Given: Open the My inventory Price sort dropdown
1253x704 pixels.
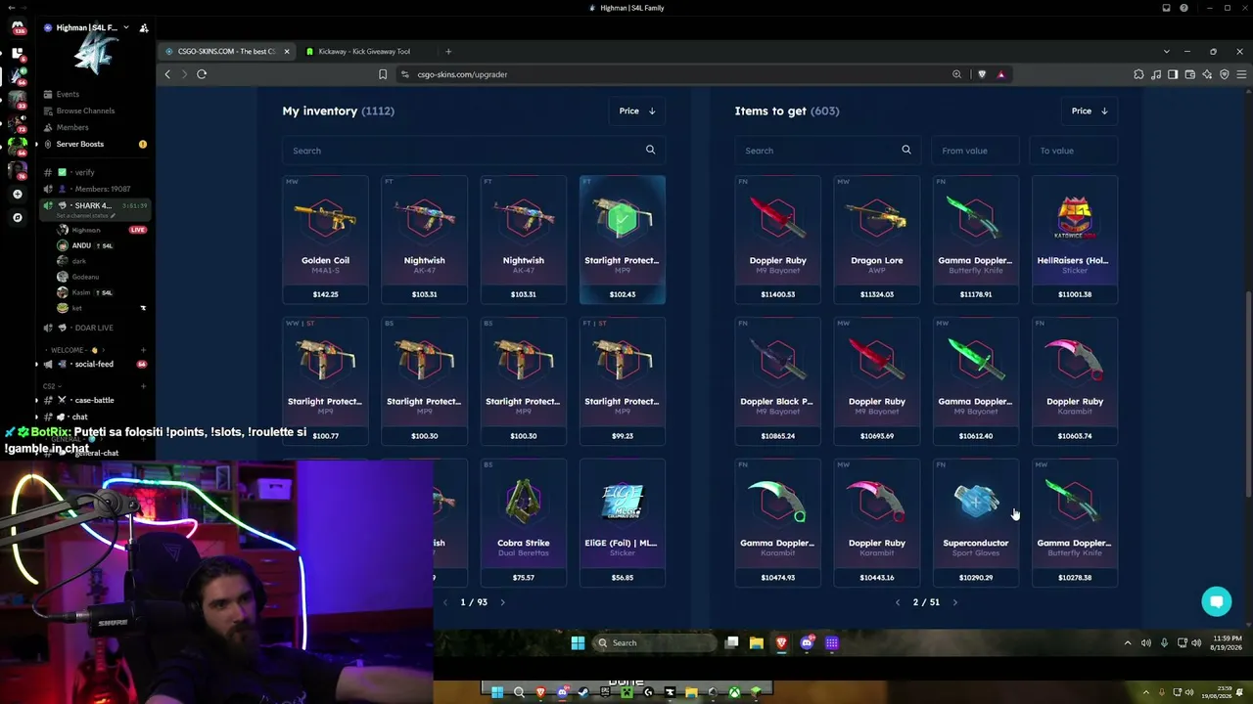Looking at the screenshot, I should pyautogui.click(x=637, y=111).
